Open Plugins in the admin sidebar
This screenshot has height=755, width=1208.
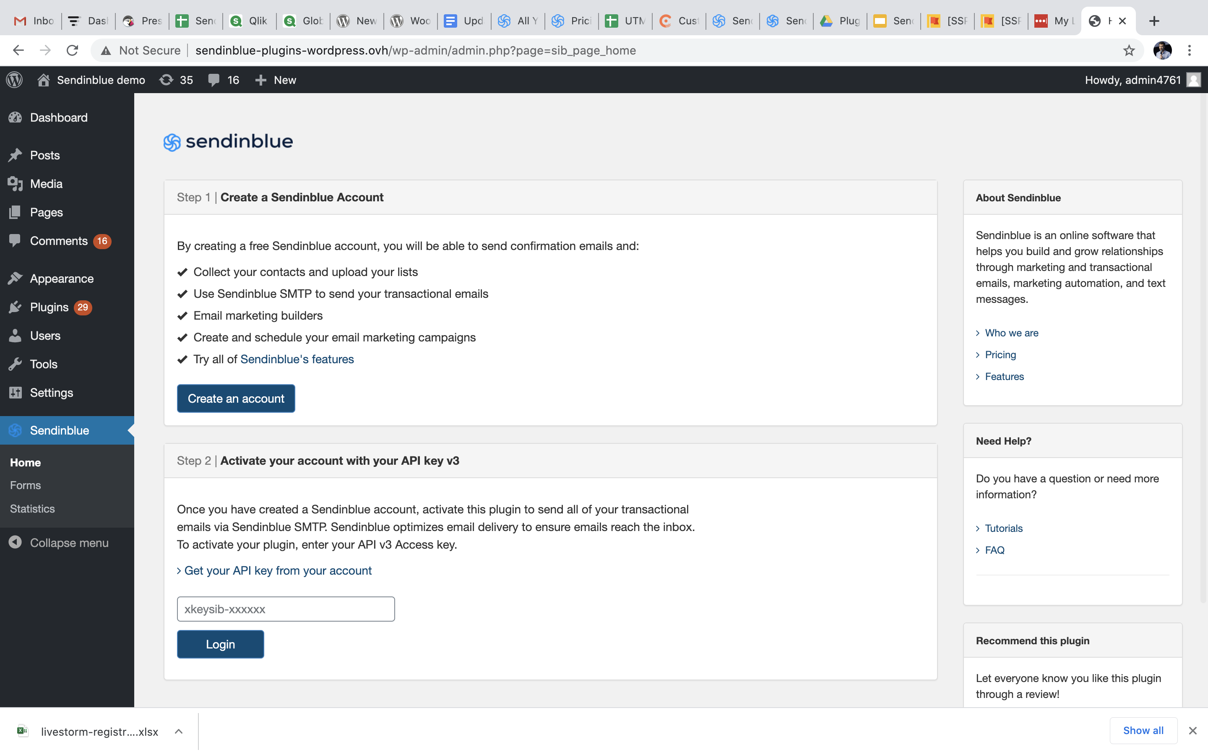click(x=49, y=307)
